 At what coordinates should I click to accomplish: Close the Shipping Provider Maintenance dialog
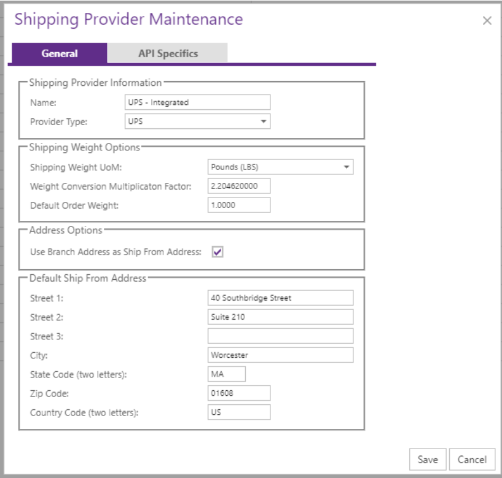click(487, 21)
